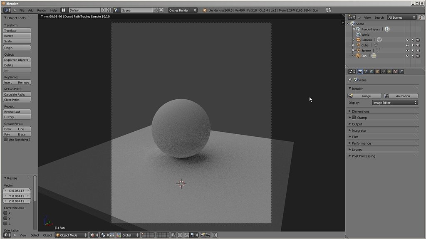
Task: Toggle proportional editing icon in viewport header
Action: [x=180, y=235]
